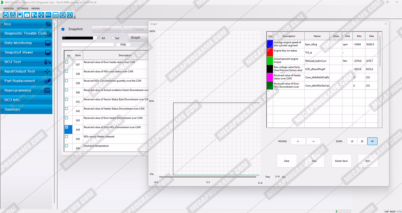Viewport: 402px width, 213px height.
Task: Expand the toolbar overflow arrow
Action: click(x=75, y=17)
